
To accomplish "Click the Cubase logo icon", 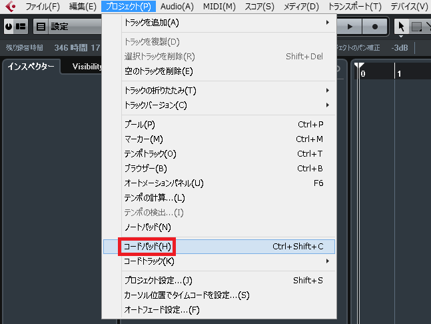I will (x=10, y=6).
